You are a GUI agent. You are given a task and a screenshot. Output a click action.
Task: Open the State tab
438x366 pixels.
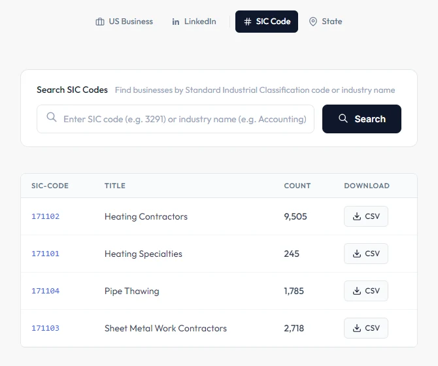click(x=326, y=22)
